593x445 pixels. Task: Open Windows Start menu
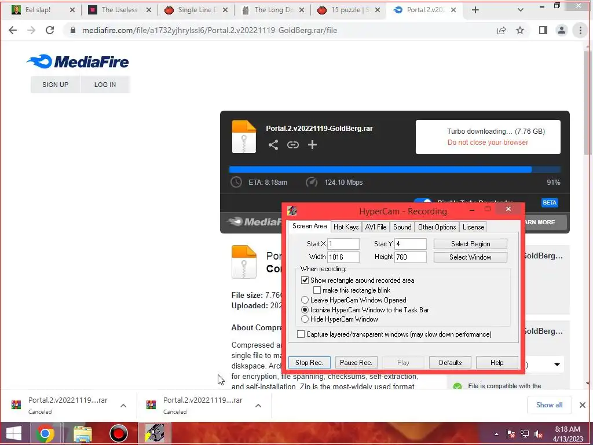[14, 433]
